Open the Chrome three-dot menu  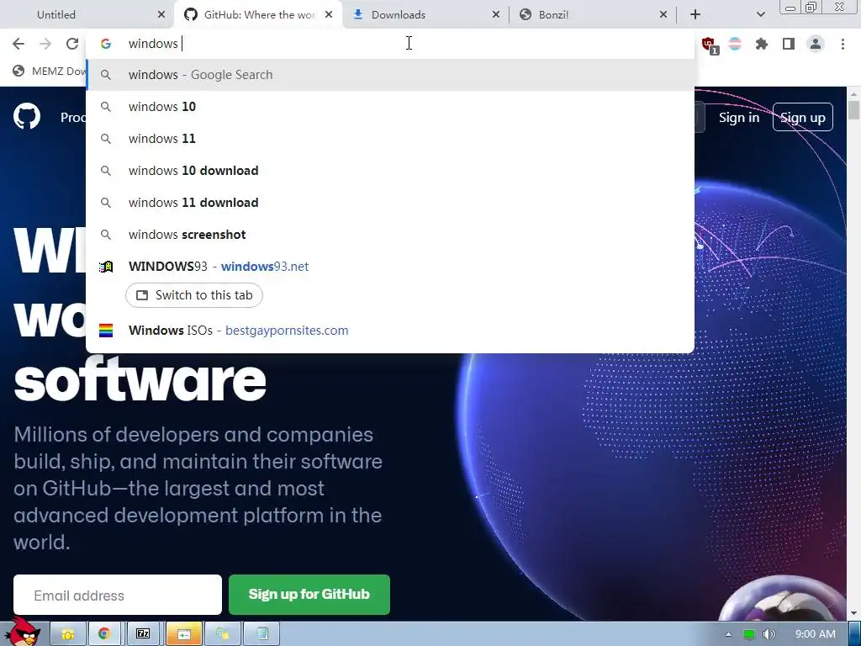tap(843, 44)
